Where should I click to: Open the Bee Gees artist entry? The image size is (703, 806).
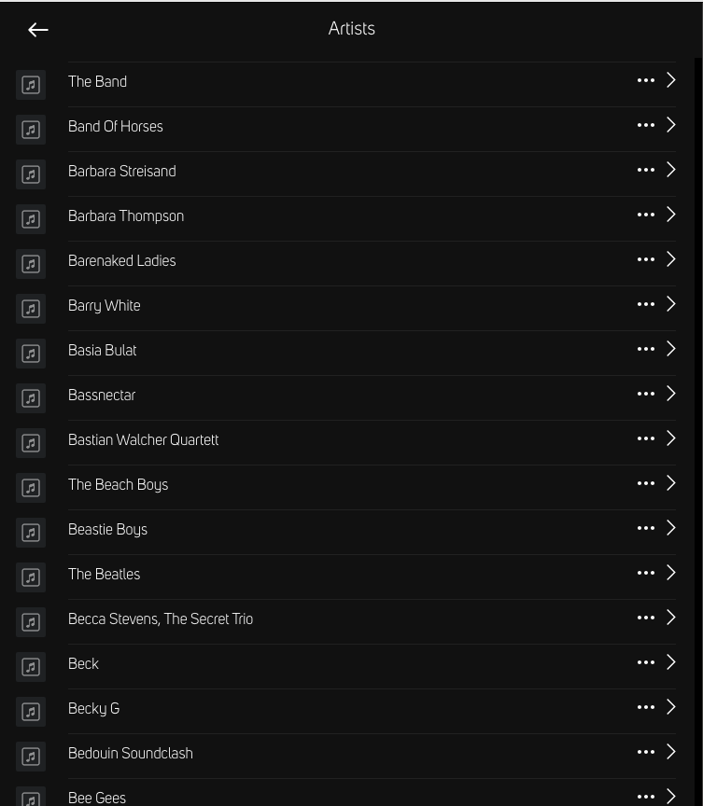97,798
